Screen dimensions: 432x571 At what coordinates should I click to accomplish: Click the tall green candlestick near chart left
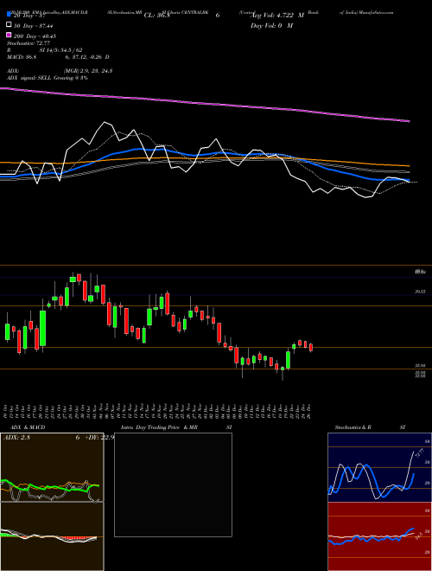coord(43,328)
